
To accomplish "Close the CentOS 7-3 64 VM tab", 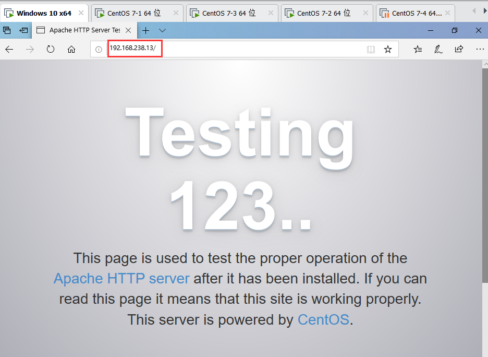I will coord(271,13).
